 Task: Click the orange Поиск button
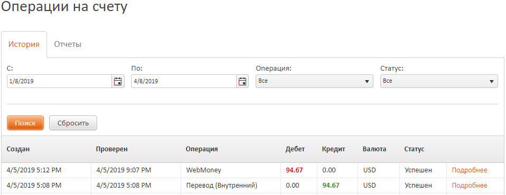pyautogui.click(x=25, y=123)
